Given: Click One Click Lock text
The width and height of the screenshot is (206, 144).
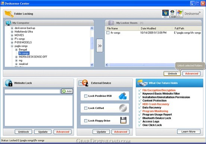Looking at the screenshot, I should (152, 125).
